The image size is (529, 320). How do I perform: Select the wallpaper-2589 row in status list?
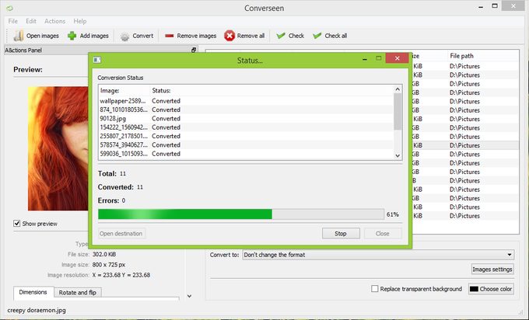(x=246, y=101)
